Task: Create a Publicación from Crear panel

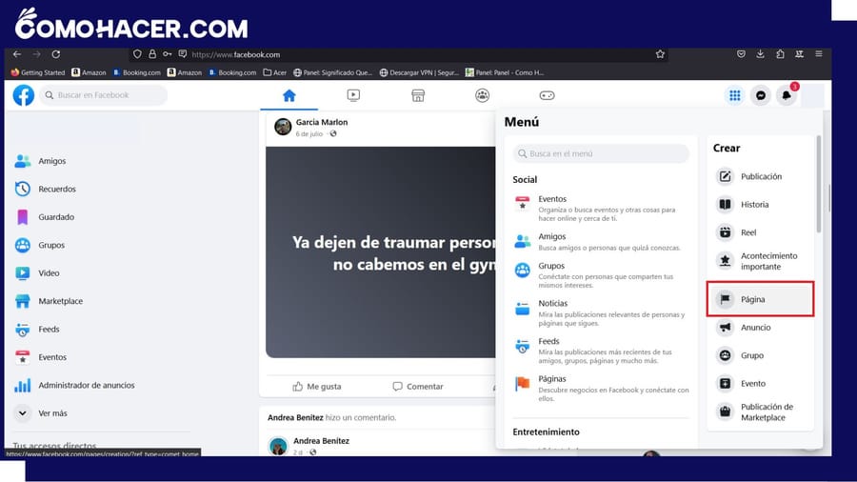Action: [x=760, y=176]
